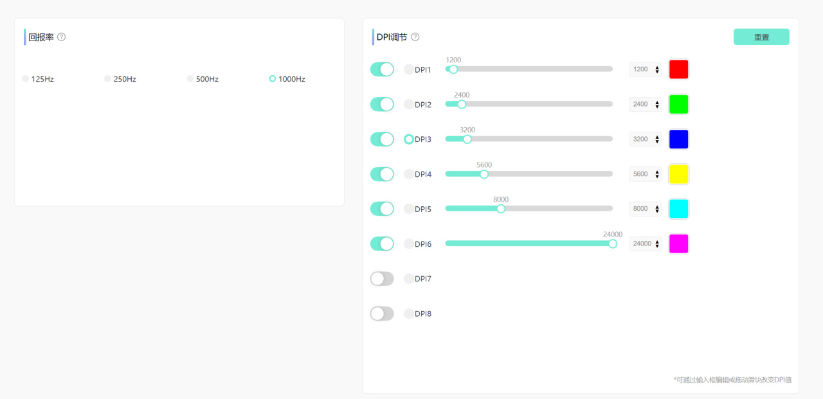Click the 重置 reset button
823x399 pixels.
761,37
